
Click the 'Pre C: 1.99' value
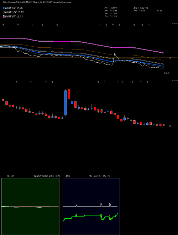(x=111, y=16)
